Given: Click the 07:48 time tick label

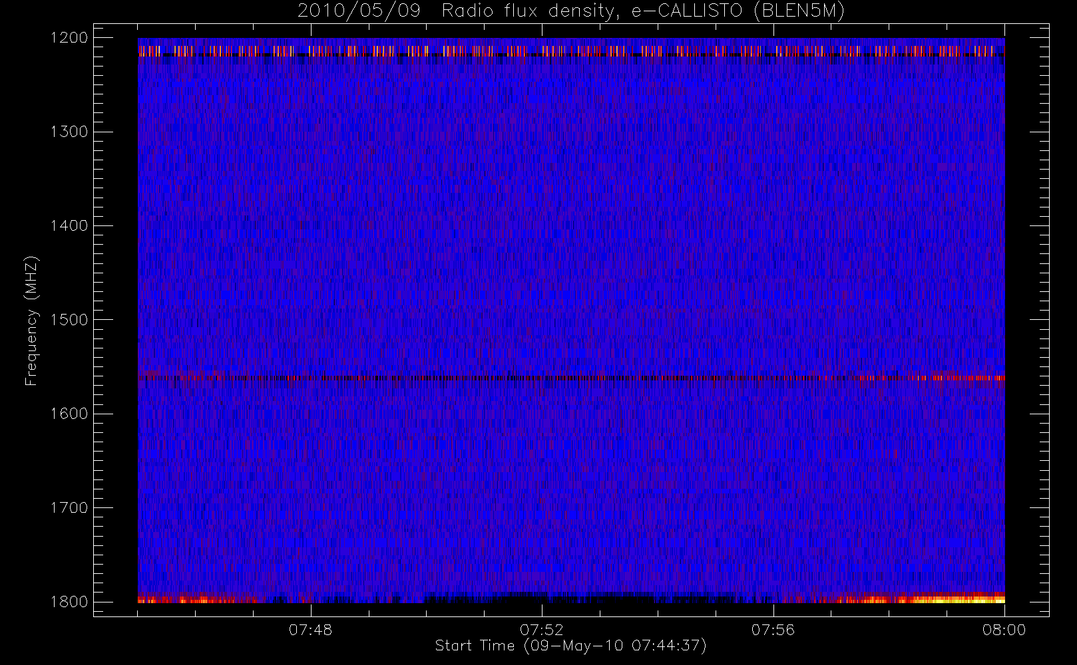Looking at the screenshot, I should tap(310, 630).
